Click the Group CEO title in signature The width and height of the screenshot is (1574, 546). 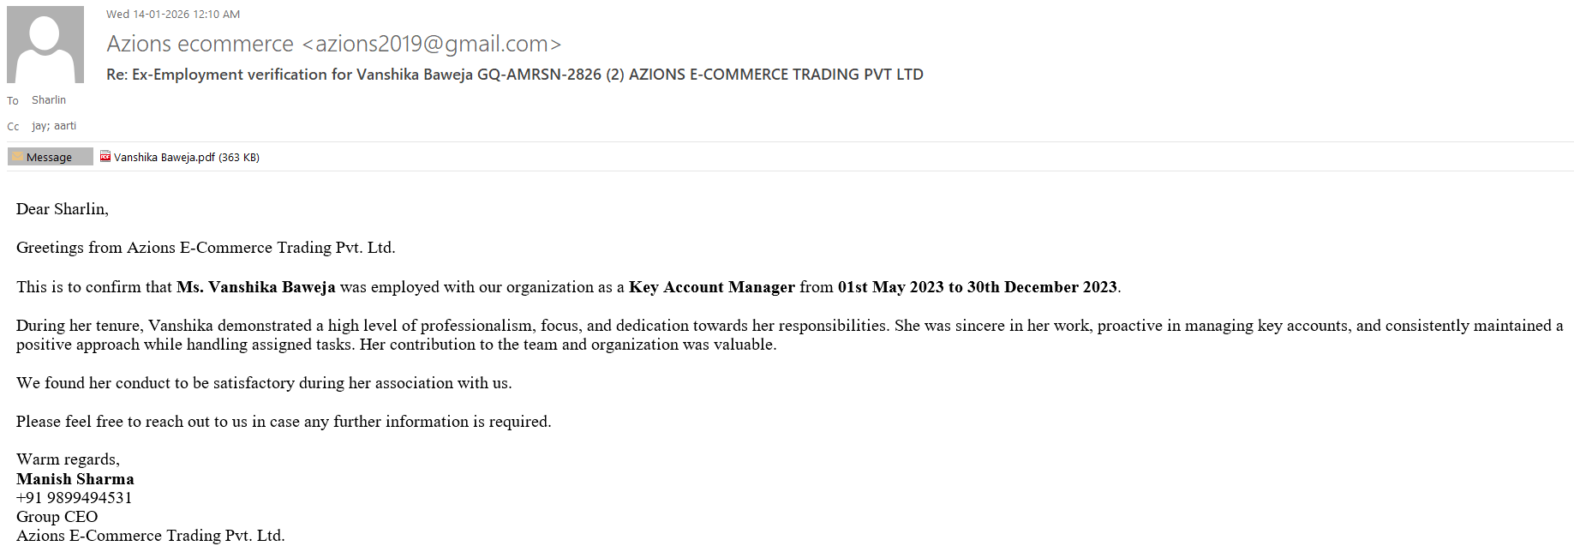click(57, 517)
